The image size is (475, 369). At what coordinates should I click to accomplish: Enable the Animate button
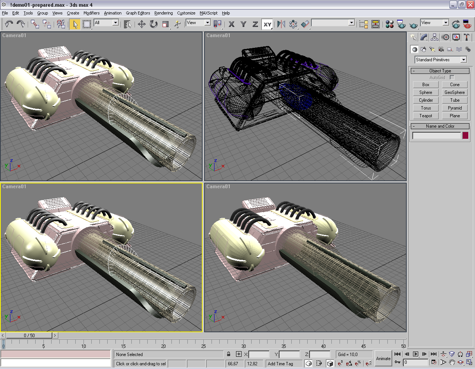click(383, 358)
